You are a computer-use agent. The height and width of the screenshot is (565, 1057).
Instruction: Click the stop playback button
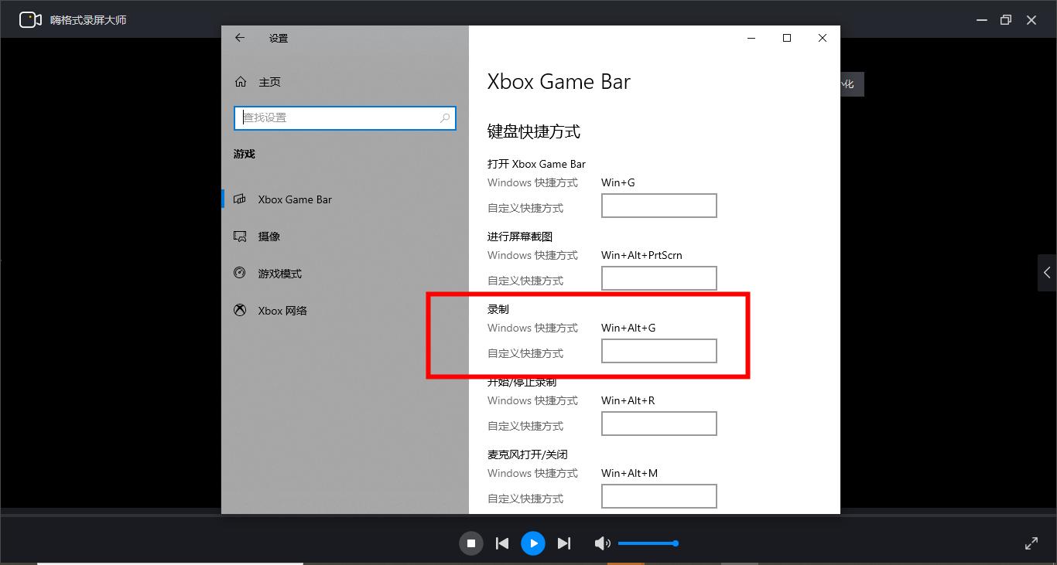coord(471,543)
